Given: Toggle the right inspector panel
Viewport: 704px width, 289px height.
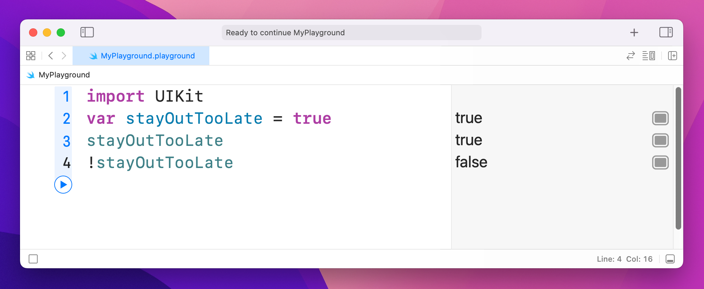Looking at the screenshot, I should [x=666, y=32].
